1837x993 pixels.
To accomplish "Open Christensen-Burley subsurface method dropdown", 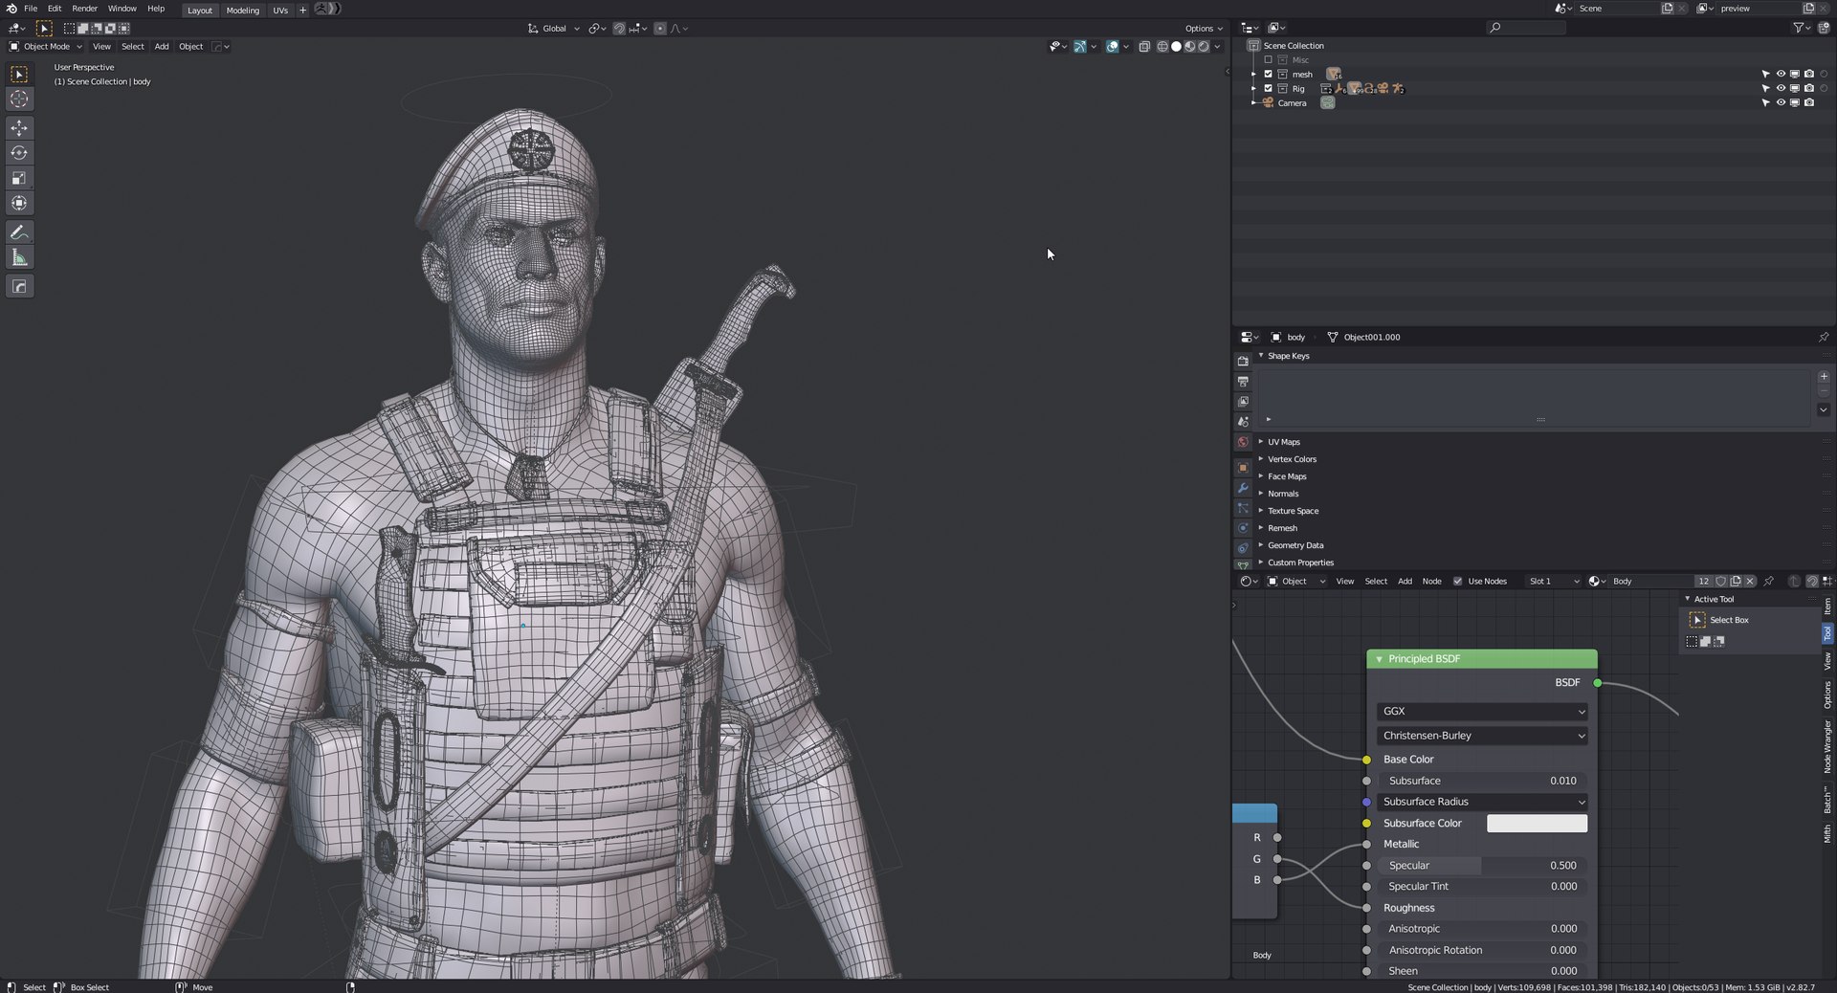I will click(1482, 736).
